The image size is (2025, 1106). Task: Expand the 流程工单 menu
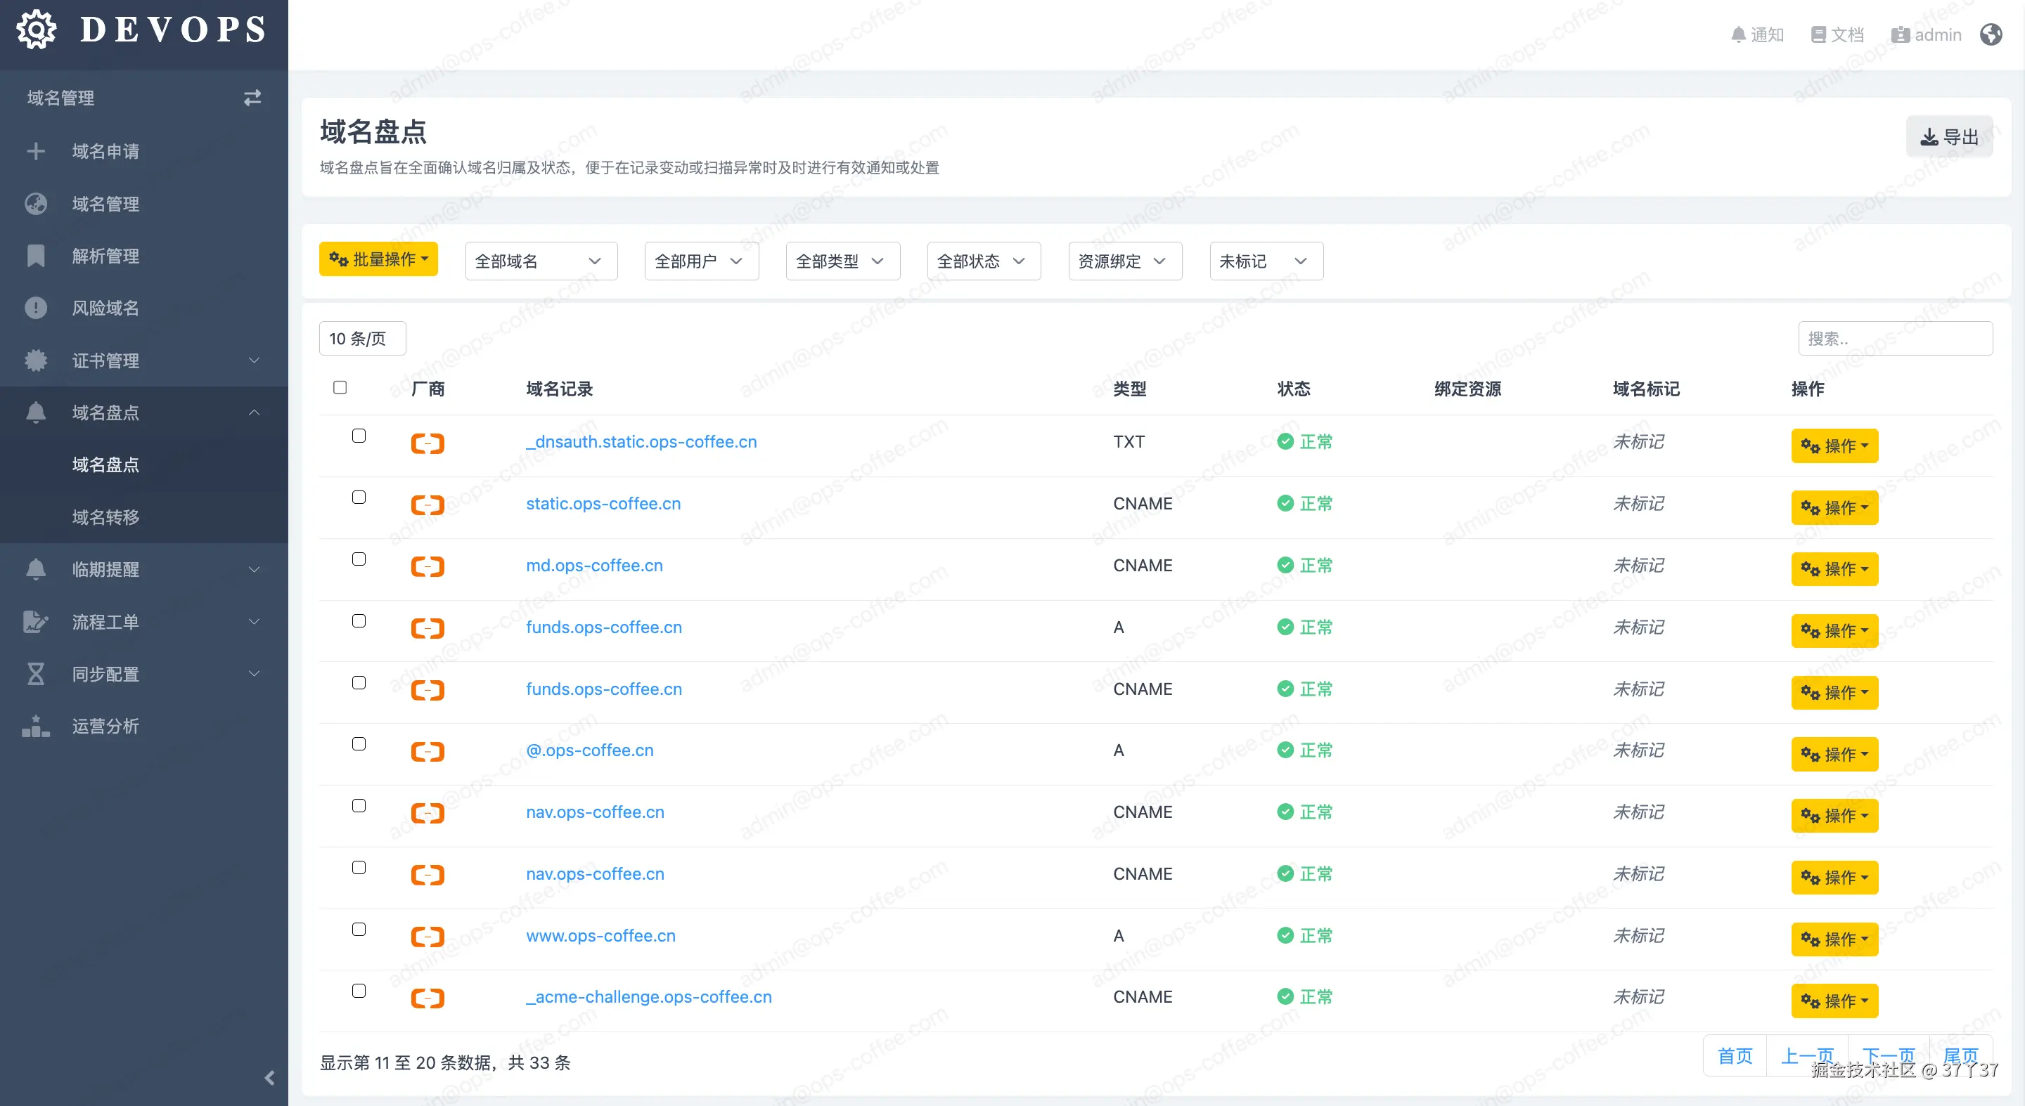pos(144,621)
